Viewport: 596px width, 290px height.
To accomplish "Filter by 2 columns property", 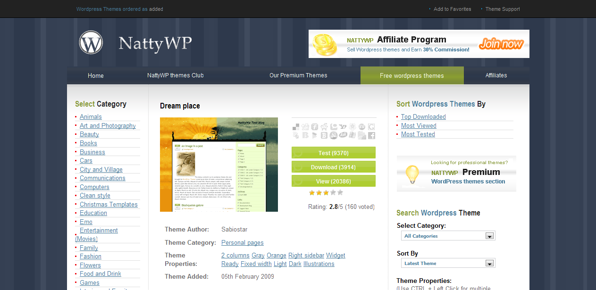I will (x=235, y=255).
